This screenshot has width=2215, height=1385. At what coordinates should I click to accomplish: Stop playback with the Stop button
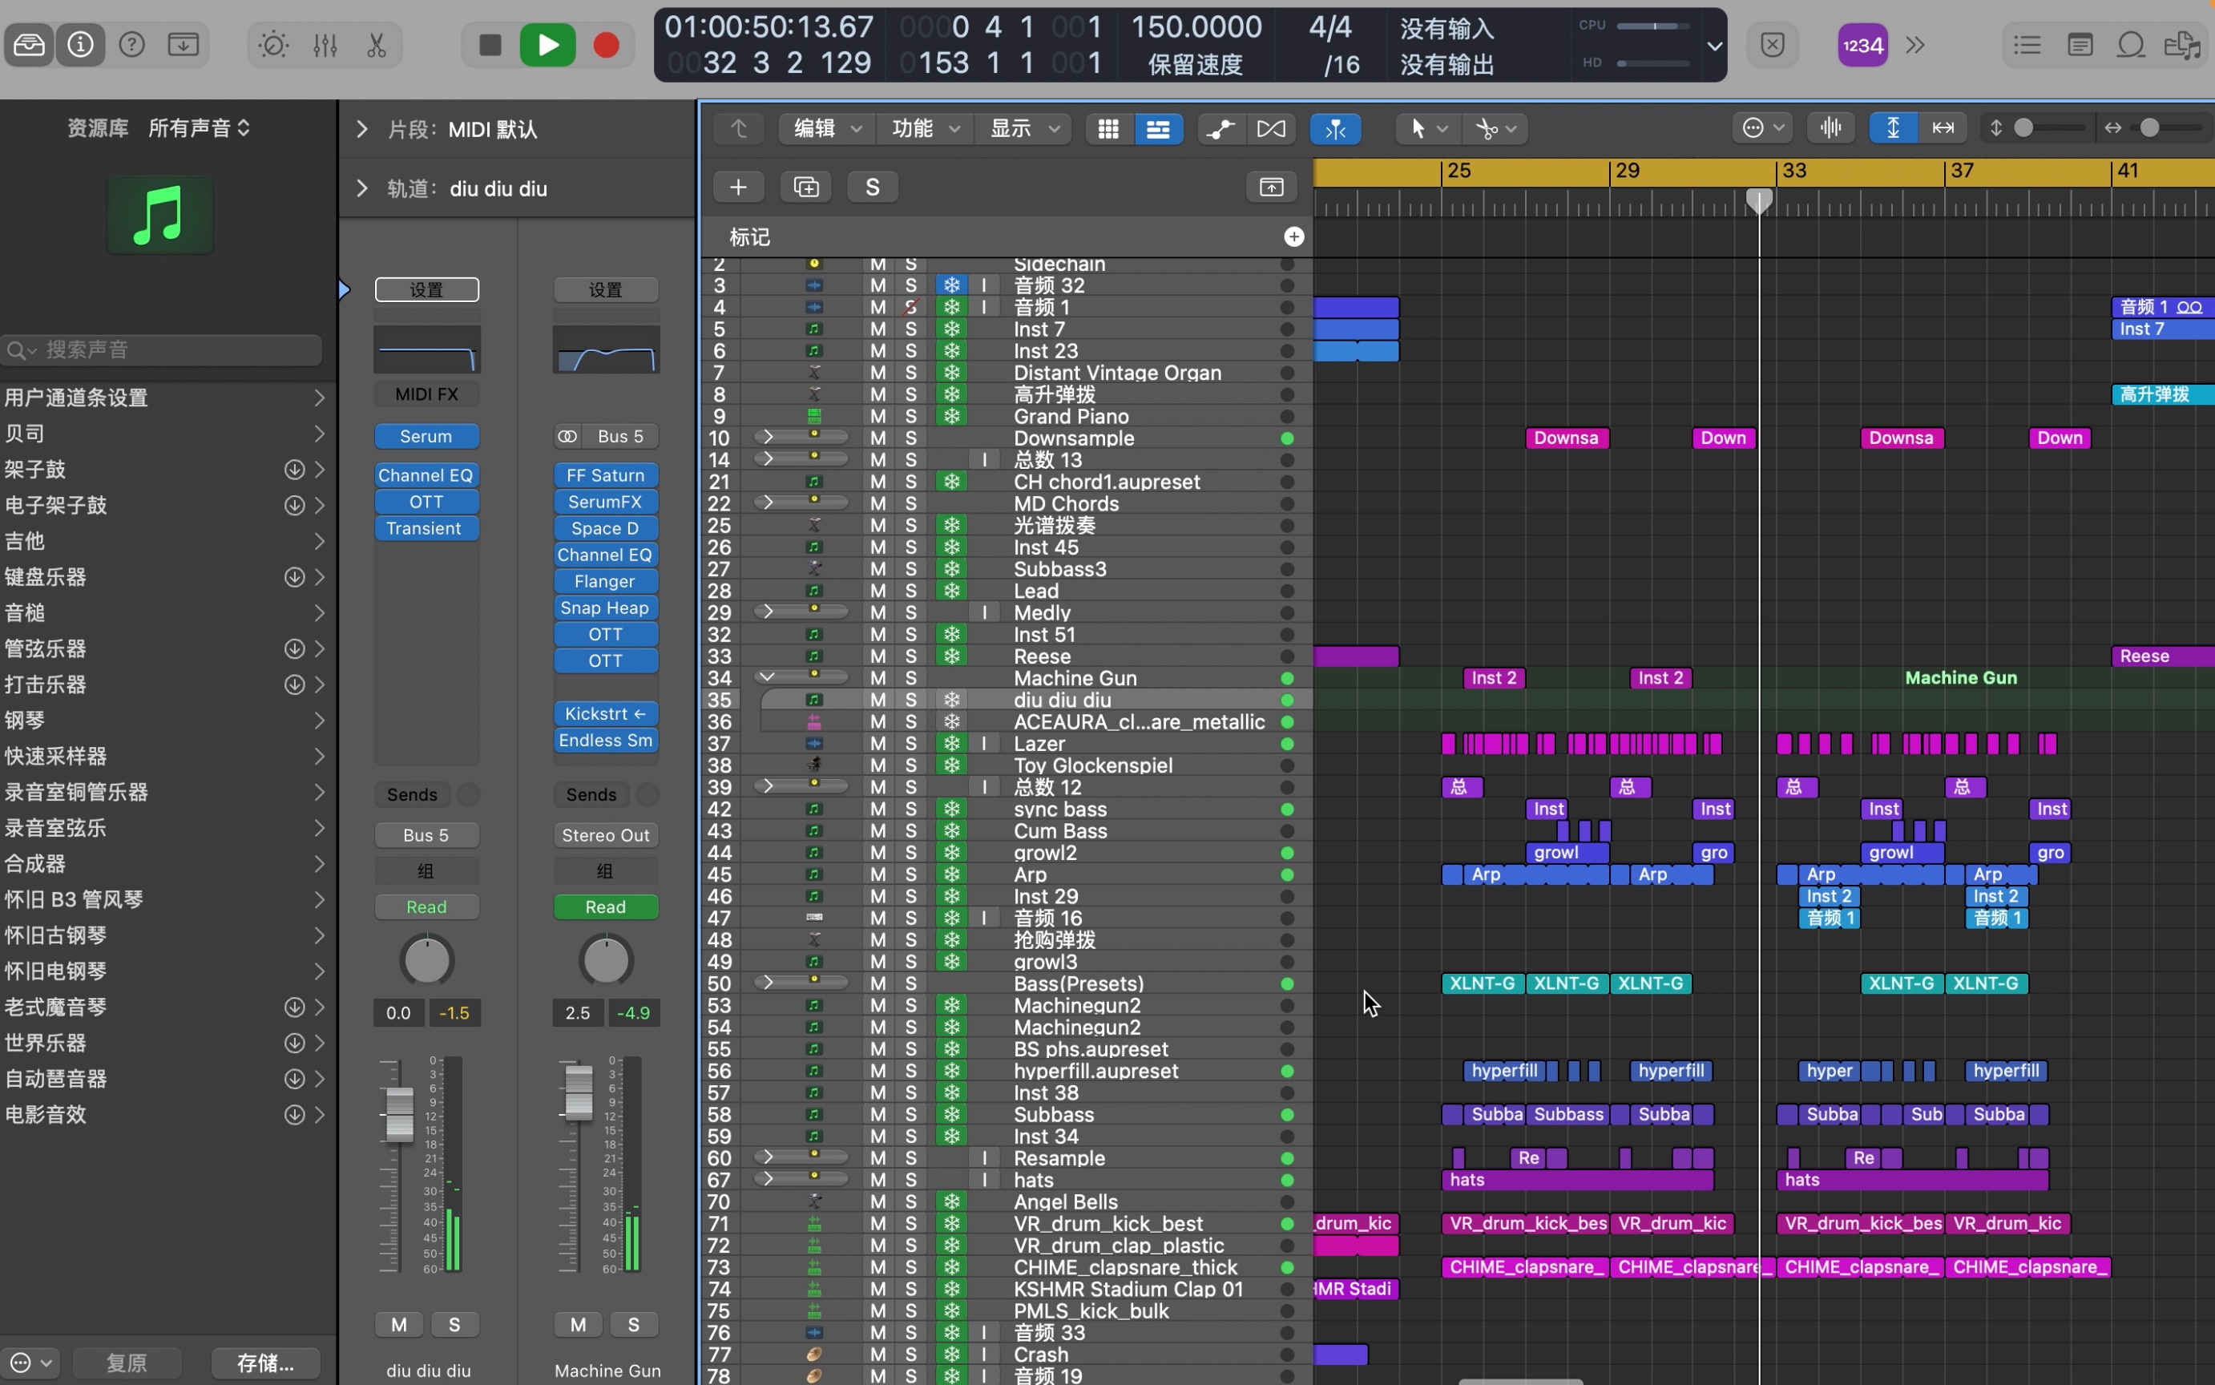(490, 45)
